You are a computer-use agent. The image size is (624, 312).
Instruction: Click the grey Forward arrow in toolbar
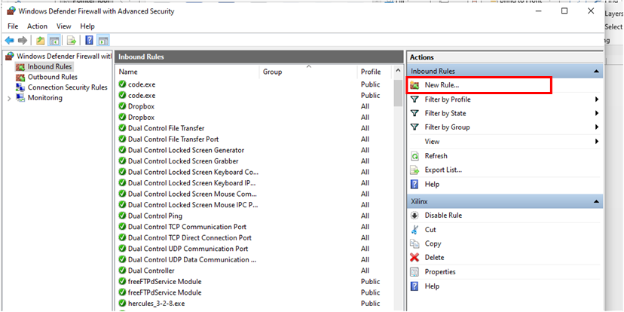[x=23, y=40]
